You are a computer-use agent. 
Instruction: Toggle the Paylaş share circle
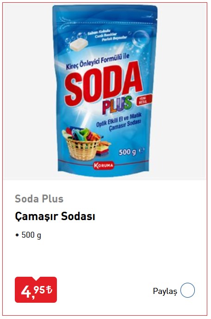point(187,290)
